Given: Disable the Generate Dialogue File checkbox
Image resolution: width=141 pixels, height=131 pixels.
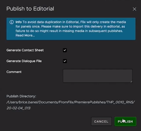Looking at the screenshot, I should point(65,61).
